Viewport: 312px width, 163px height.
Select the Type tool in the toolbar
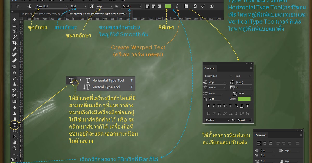pos(15,125)
